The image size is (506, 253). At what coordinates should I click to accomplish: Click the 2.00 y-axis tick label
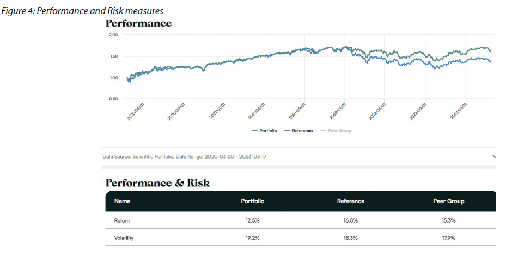tap(113, 35)
